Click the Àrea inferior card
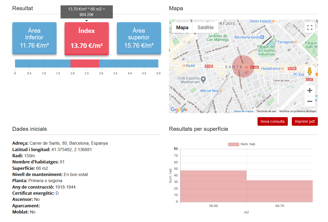 pos(34,38)
